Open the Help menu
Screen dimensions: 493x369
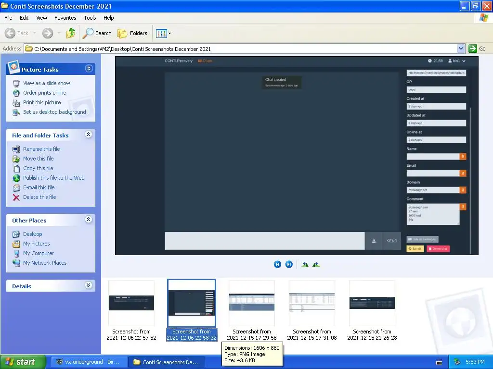point(108,18)
